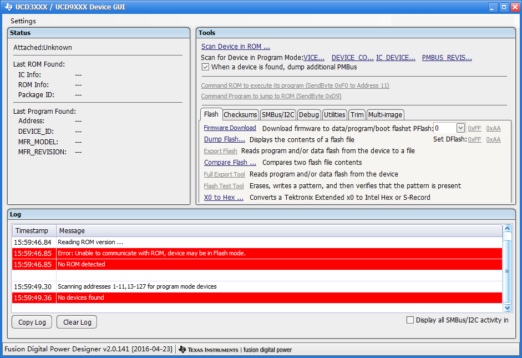Click the 'Attached:Unknown' status text
Viewport: 522px width, 358px height.
pos(43,48)
